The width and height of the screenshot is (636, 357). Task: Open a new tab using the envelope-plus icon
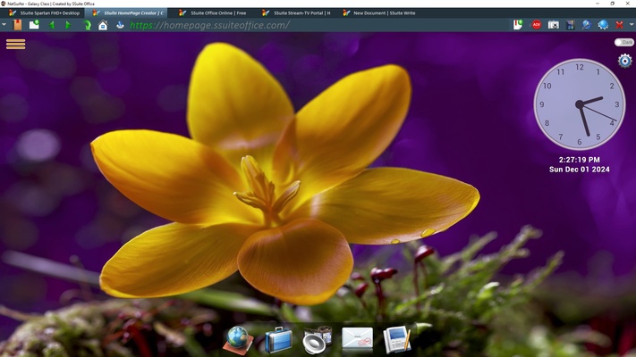[35, 25]
